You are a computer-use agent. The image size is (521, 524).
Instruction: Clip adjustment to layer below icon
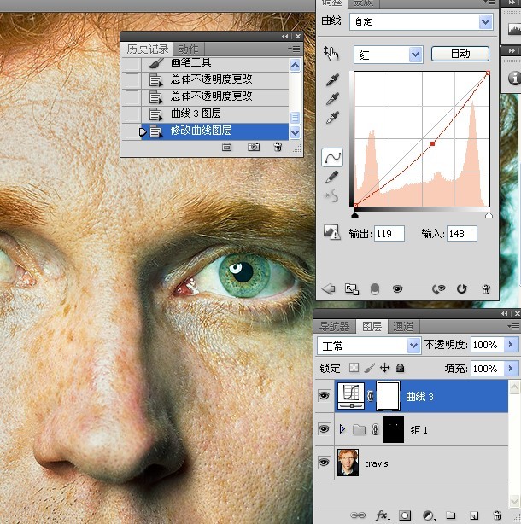375,289
